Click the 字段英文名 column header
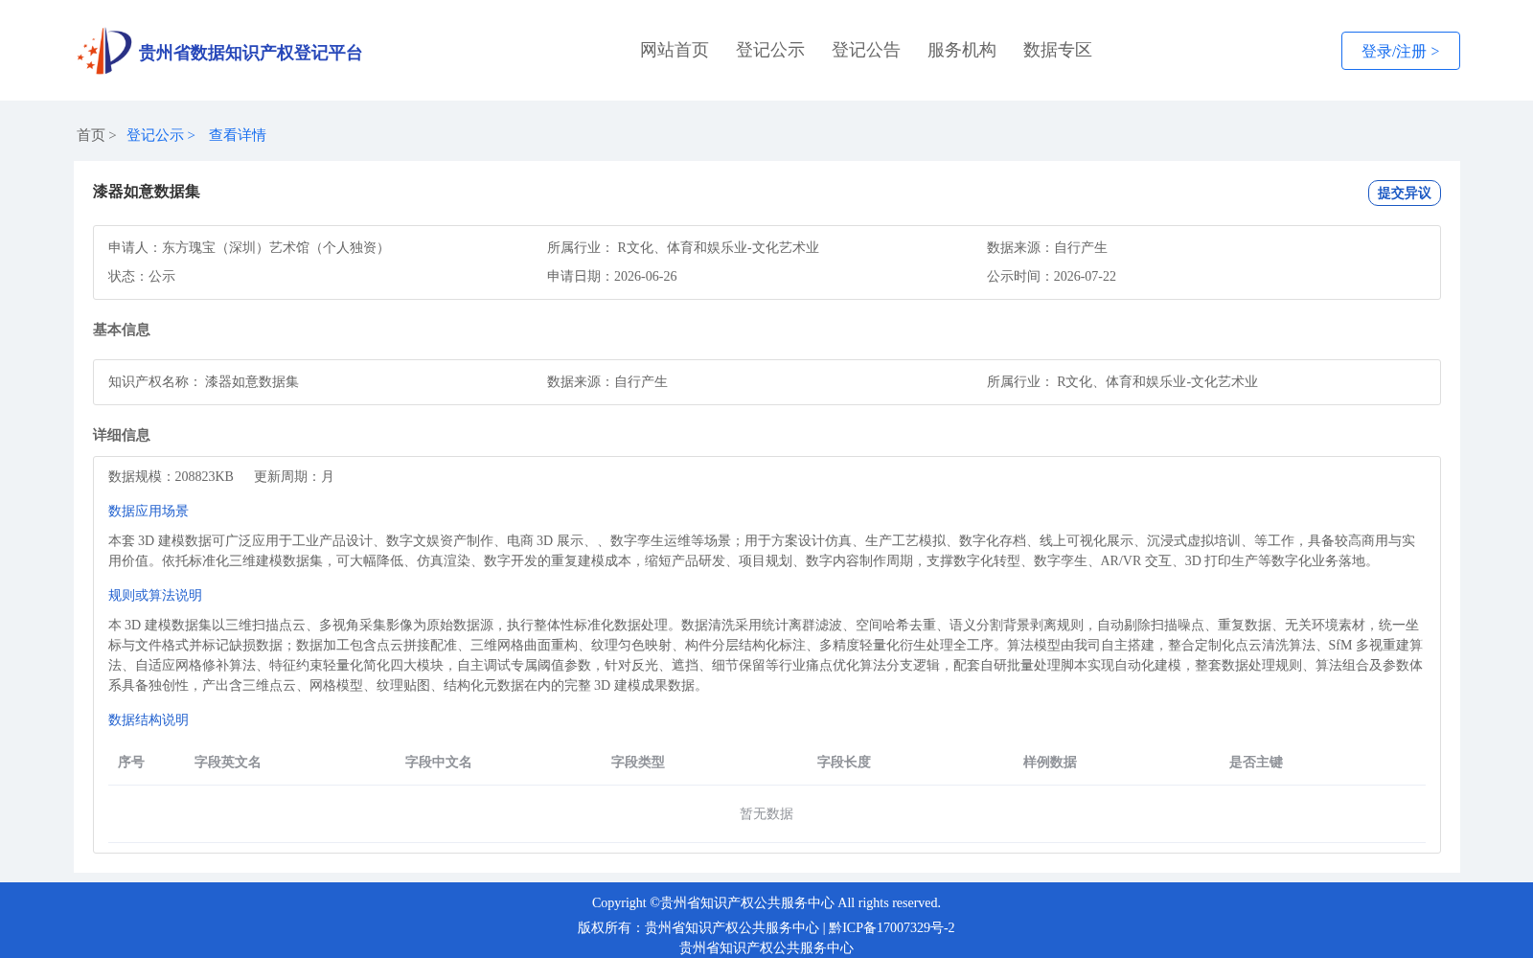The image size is (1533, 958). tap(228, 762)
